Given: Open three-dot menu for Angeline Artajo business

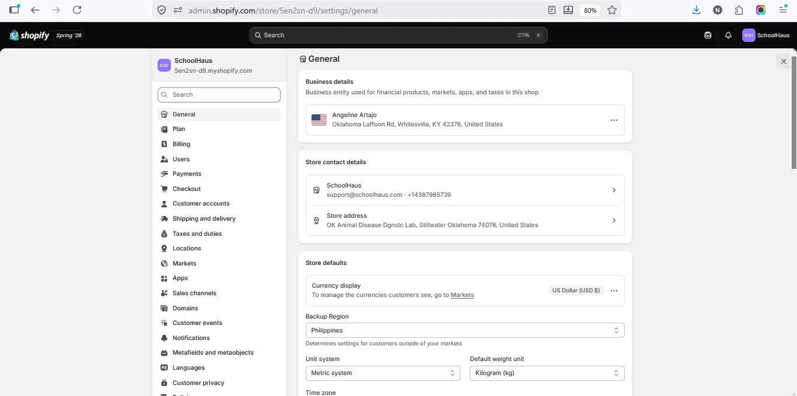Looking at the screenshot, I should point(614,120).
